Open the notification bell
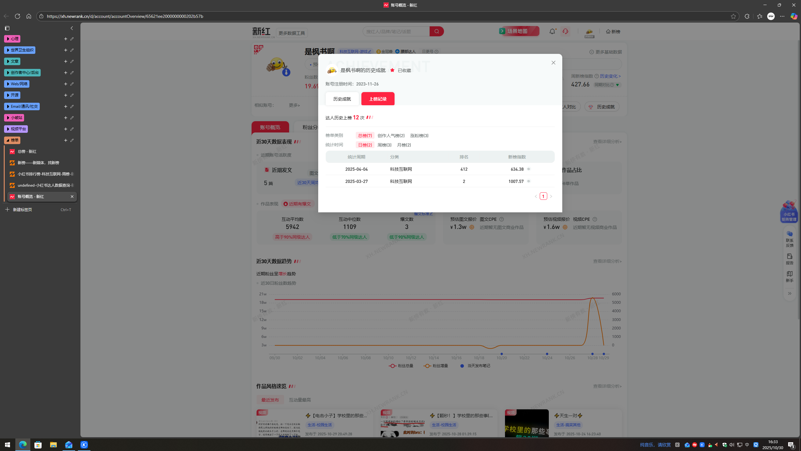This screenshot has width=801, height=451. (552, 31)
